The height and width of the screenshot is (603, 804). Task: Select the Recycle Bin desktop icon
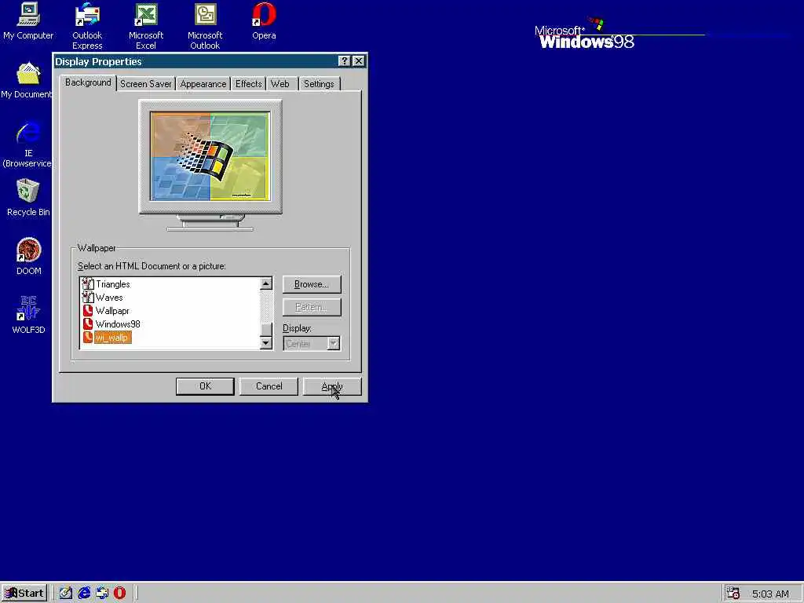coord(28,197)
